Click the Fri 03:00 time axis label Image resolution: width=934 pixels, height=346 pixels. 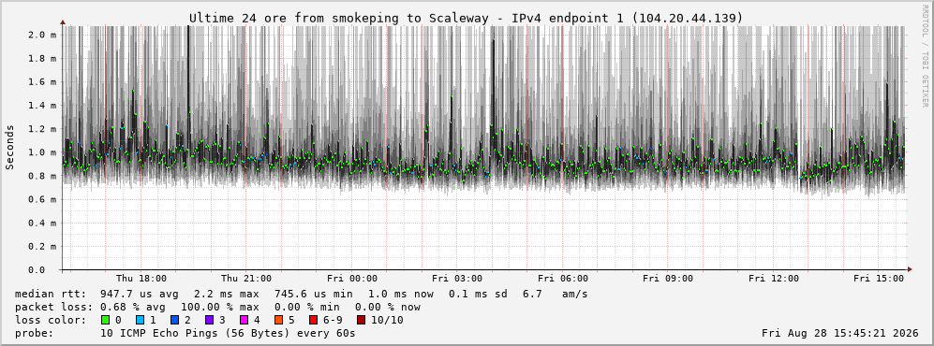click(x=457, y=279)
